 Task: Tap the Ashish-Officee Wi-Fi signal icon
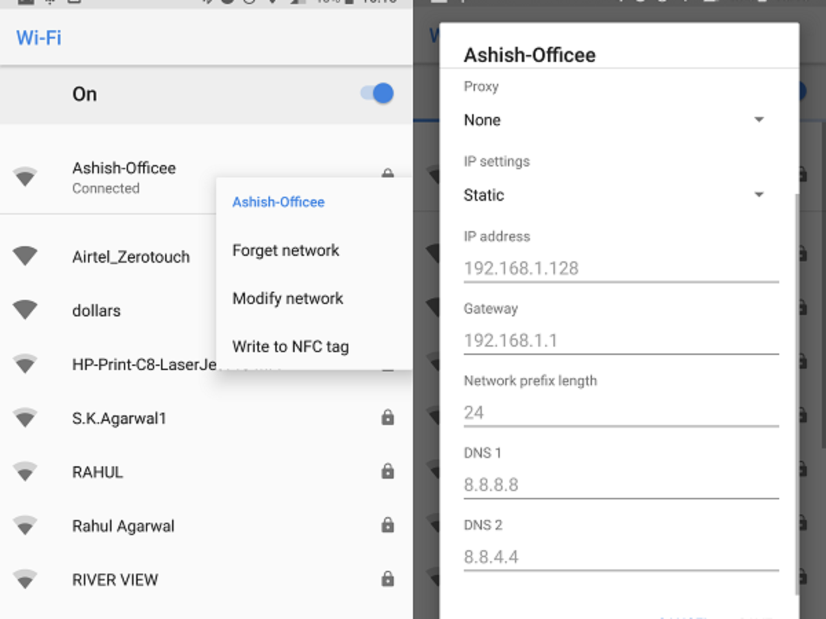(25, 177)
